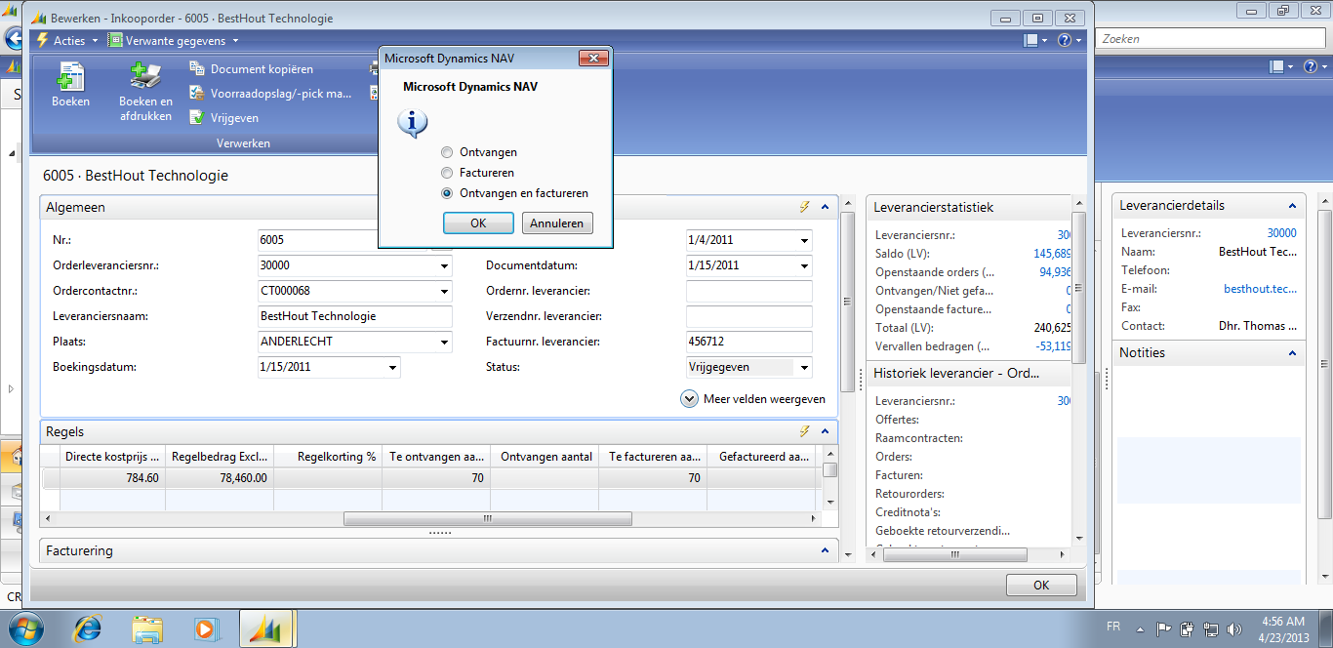1333x648 pixels.
Task: Click the volume speaker tray icon
Action: pyautogui.click(x=1234, y=629)
